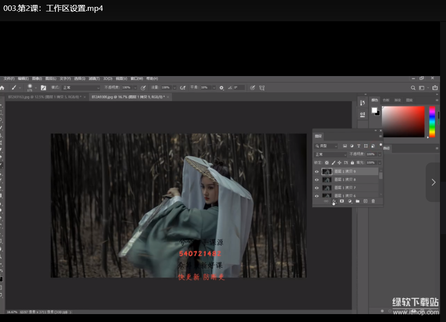Click the next video arrow button
The width and height of the screenshot is (446, 322).
coord(434,182)
